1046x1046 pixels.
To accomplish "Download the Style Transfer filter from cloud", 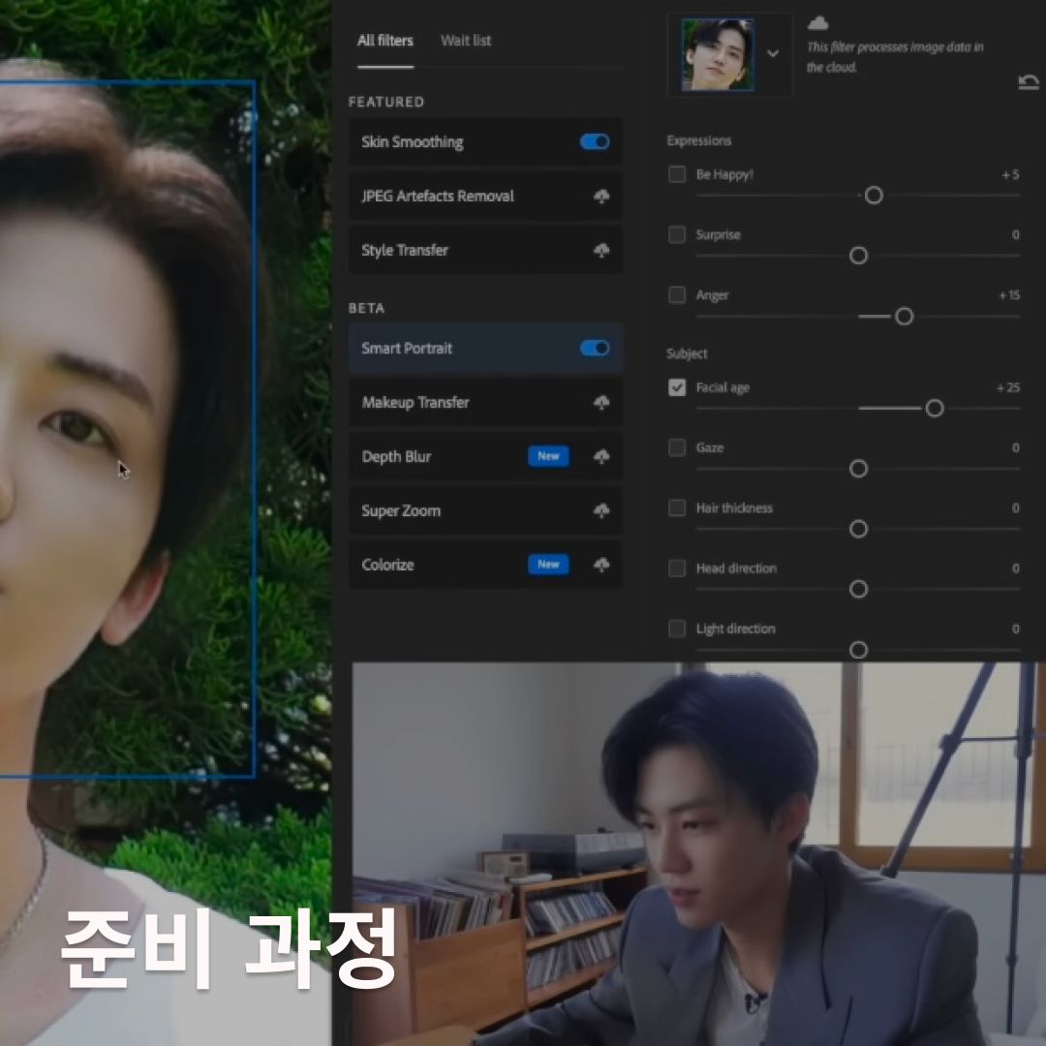I will pyautogui.click(x=601, y=251).
